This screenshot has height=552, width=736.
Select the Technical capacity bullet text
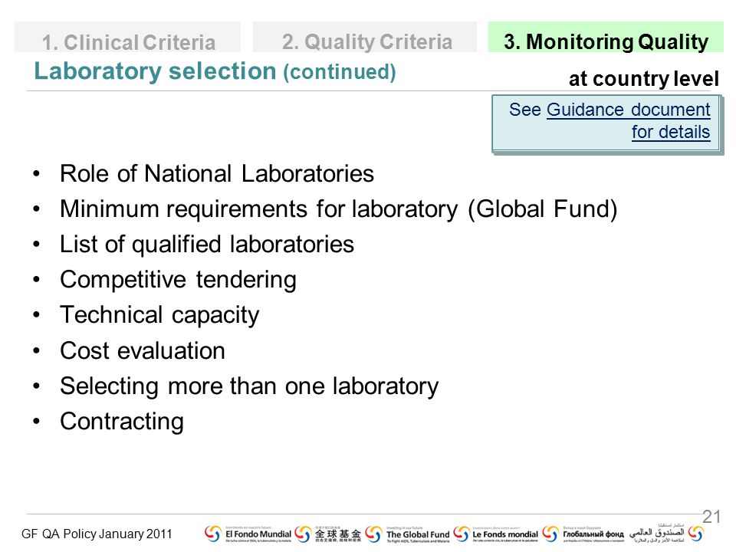click(159, 315)
